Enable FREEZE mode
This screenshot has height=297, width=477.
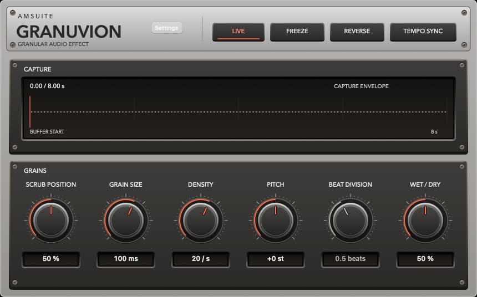[x=297, y=32]
